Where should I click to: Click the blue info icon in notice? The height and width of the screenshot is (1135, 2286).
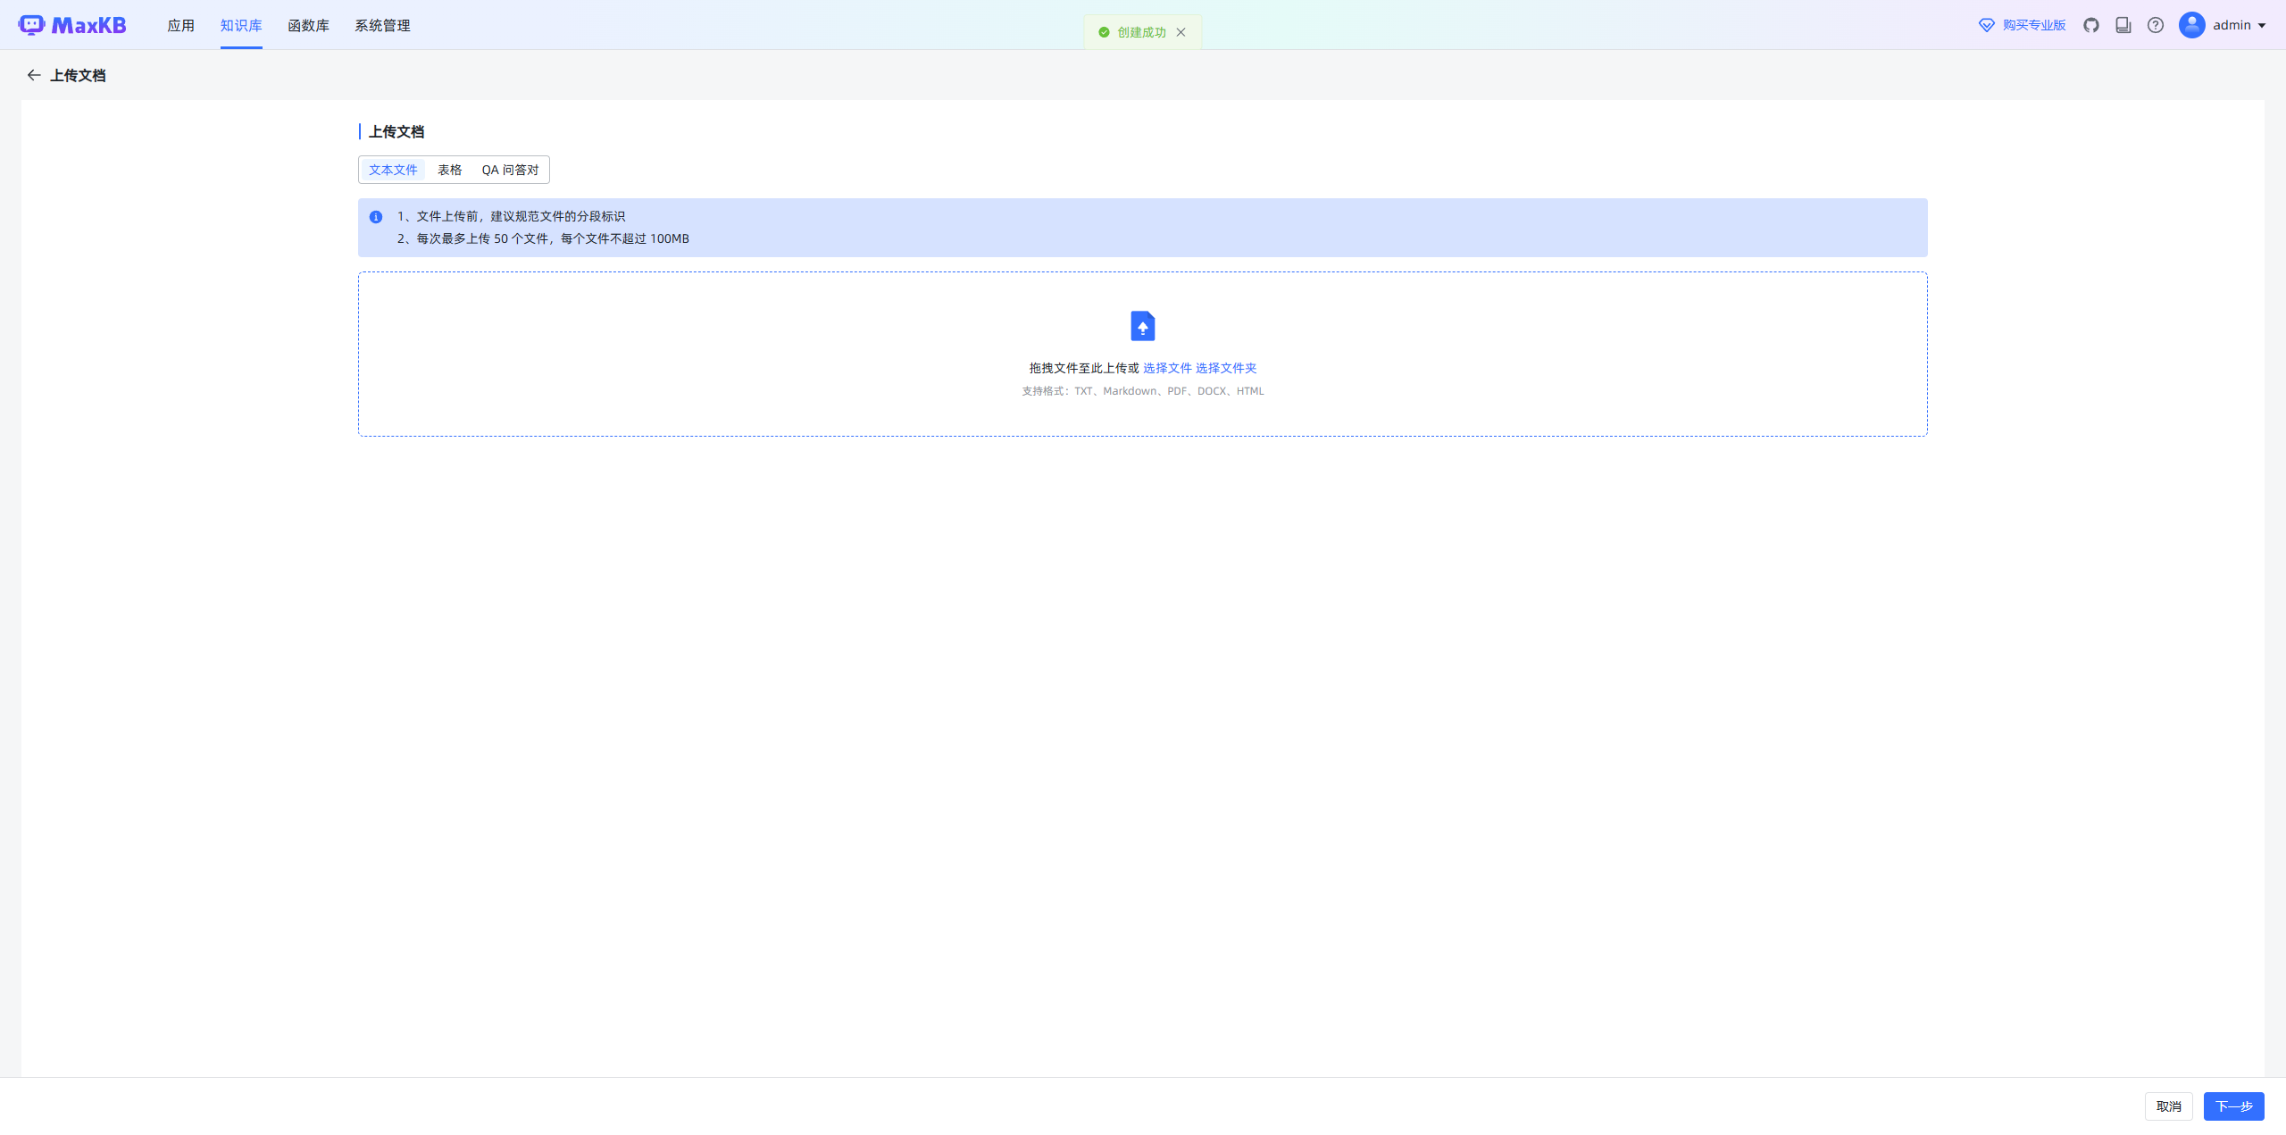(376, 217)
